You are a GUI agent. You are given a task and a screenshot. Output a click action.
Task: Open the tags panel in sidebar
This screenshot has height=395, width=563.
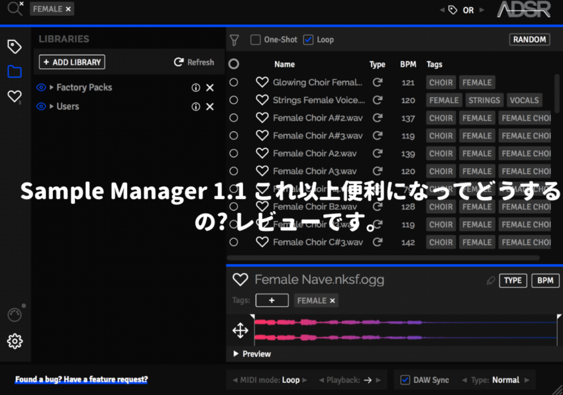(14, 47)
